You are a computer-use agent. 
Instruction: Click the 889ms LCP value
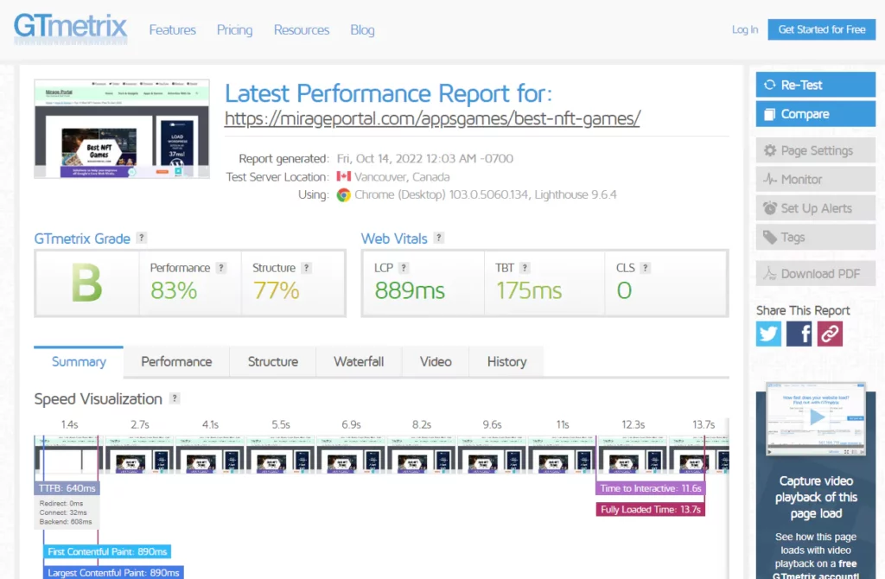click(x=410, y=291)
